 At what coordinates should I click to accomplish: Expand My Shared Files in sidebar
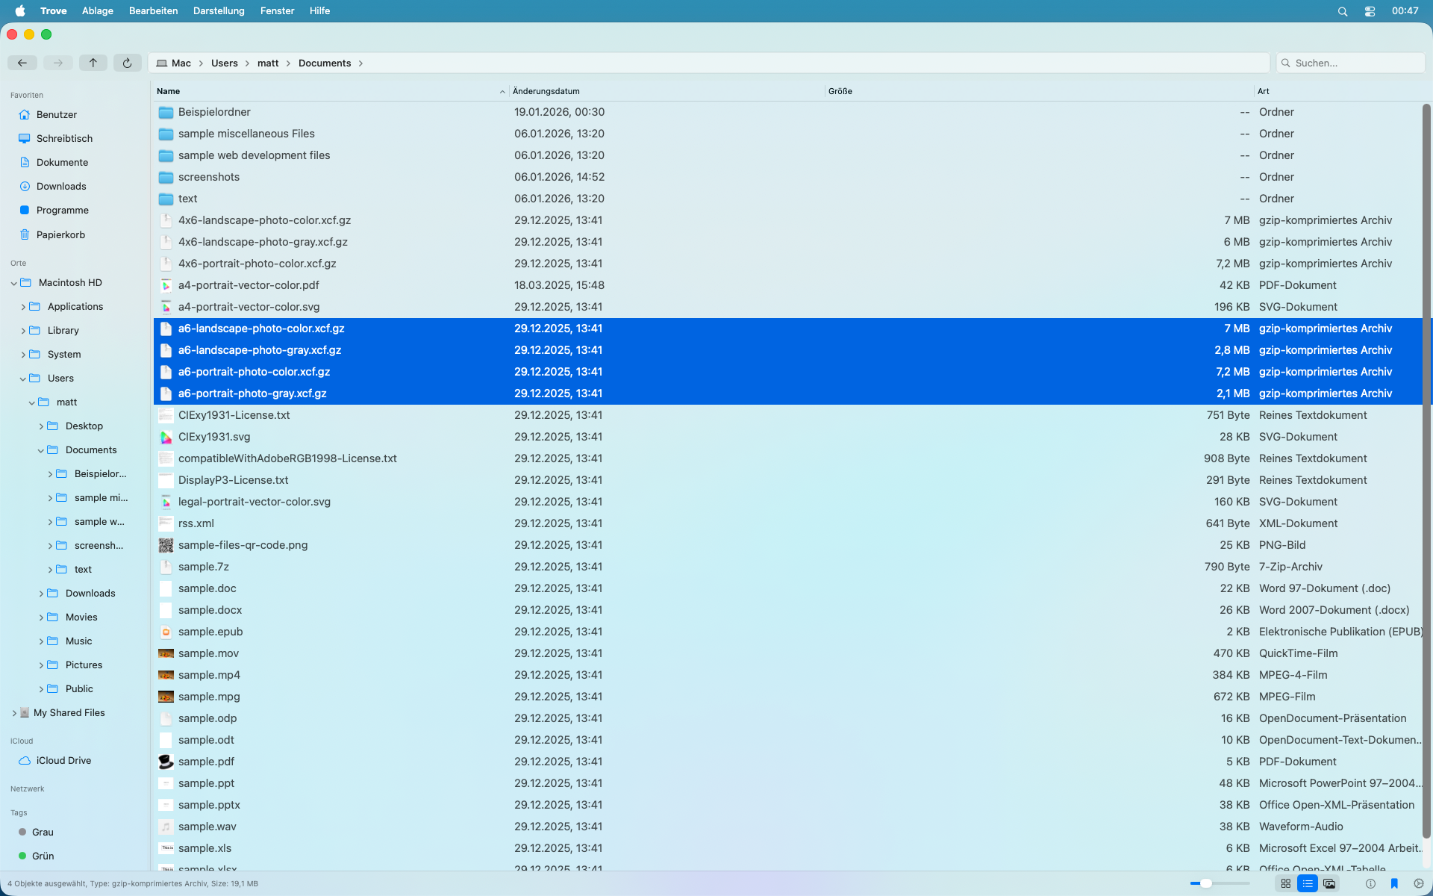coord(14,713)
